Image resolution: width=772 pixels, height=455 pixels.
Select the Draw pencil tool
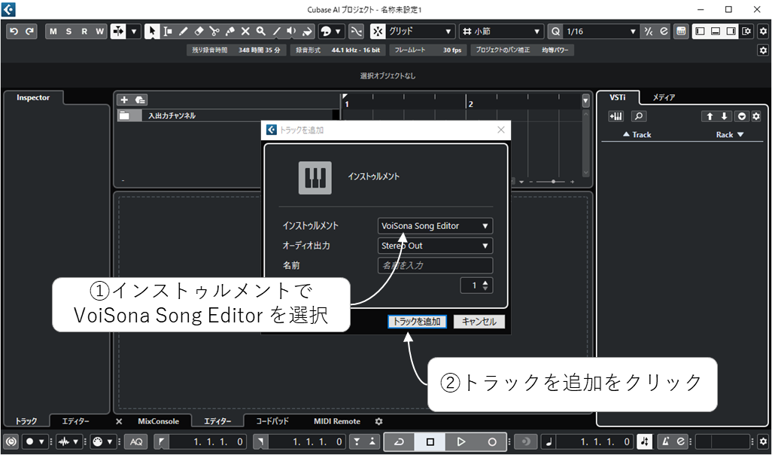pos(183,32)
